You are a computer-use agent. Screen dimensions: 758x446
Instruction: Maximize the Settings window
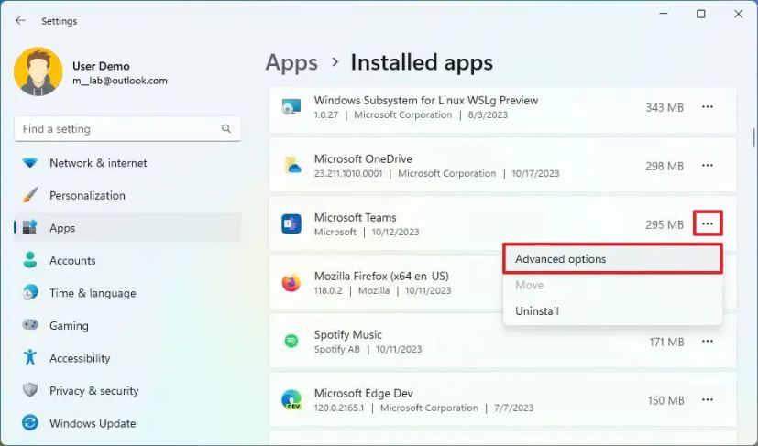pos(700,14)
